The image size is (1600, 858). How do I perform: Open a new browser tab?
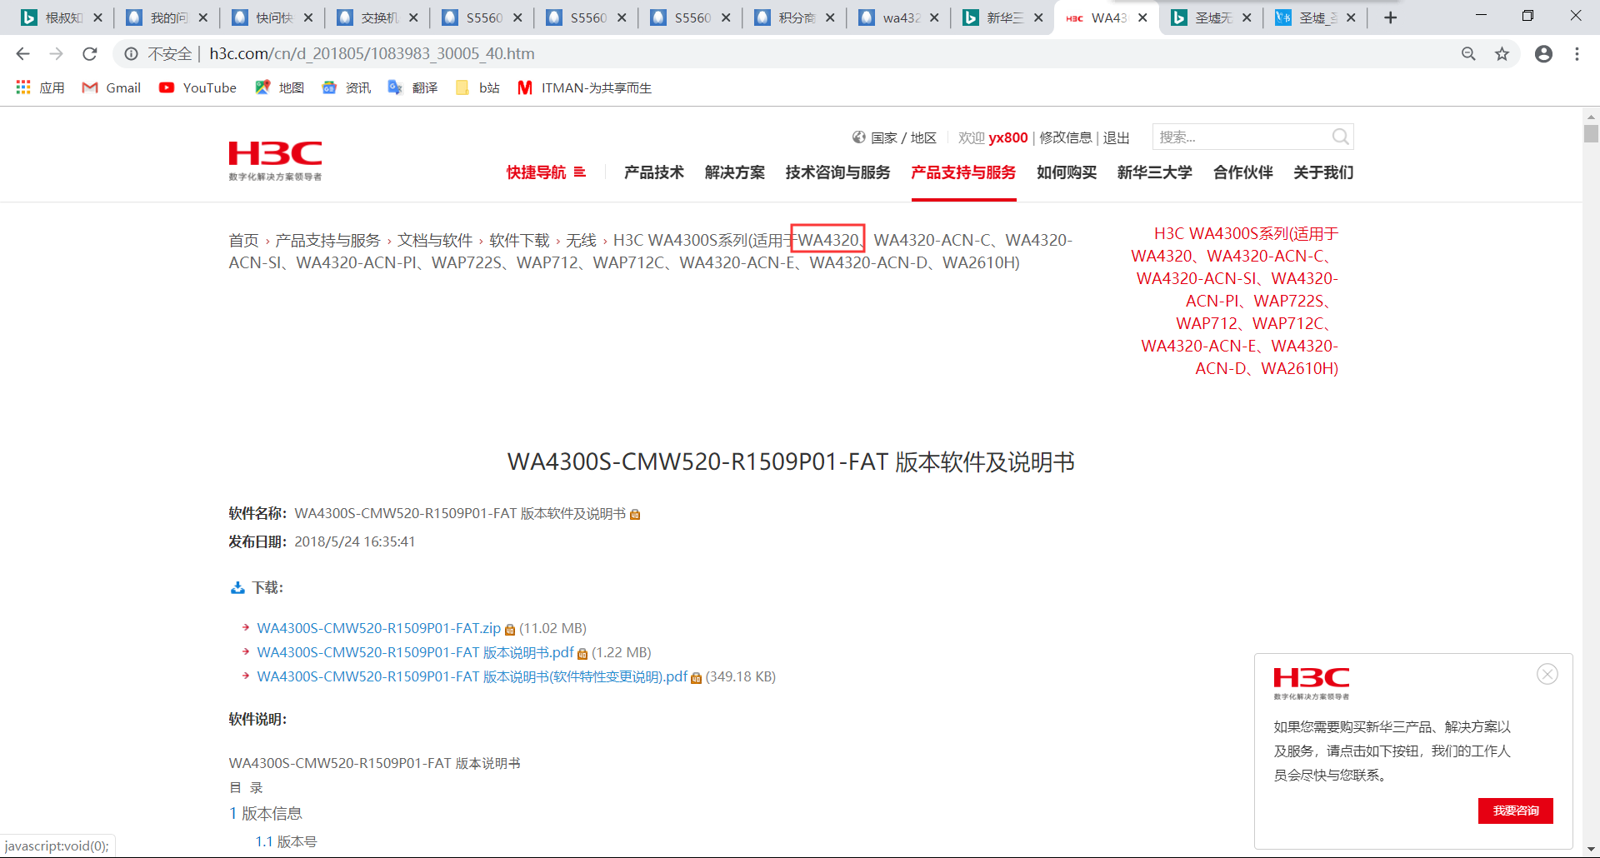point(1390,17)
